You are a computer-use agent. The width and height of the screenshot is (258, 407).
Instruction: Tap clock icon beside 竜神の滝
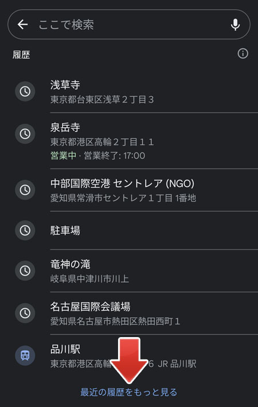[25, 271]
